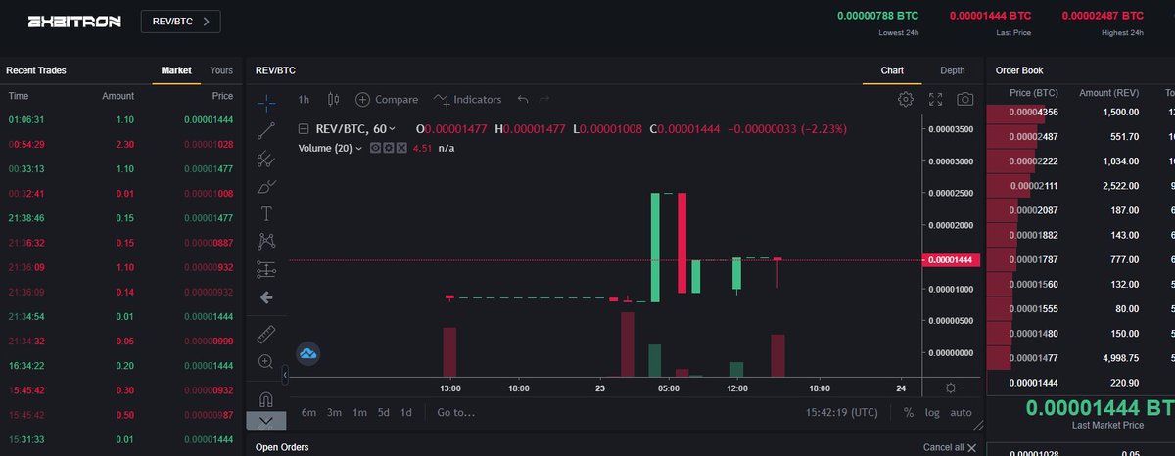Open the REV/BTC, 60 legend dropdown

392,128
